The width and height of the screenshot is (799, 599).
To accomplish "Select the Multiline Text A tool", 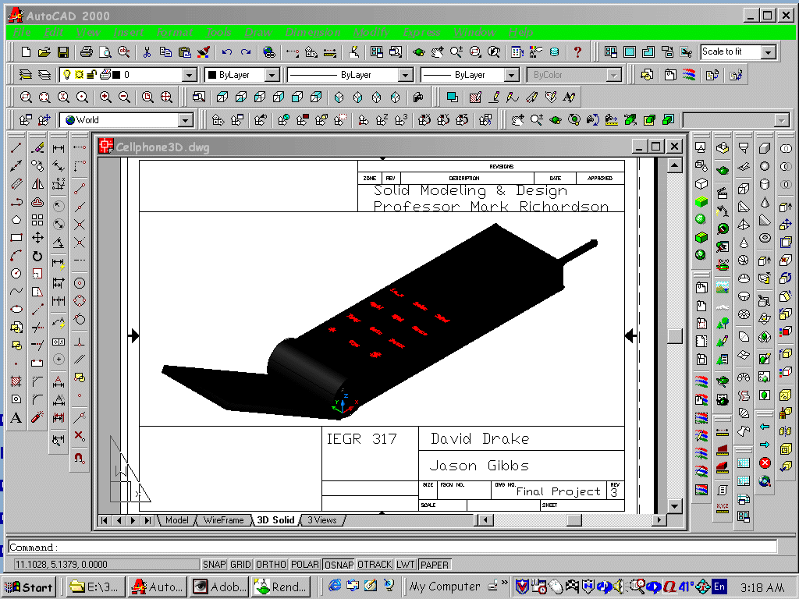I will (x=16, y=418).
